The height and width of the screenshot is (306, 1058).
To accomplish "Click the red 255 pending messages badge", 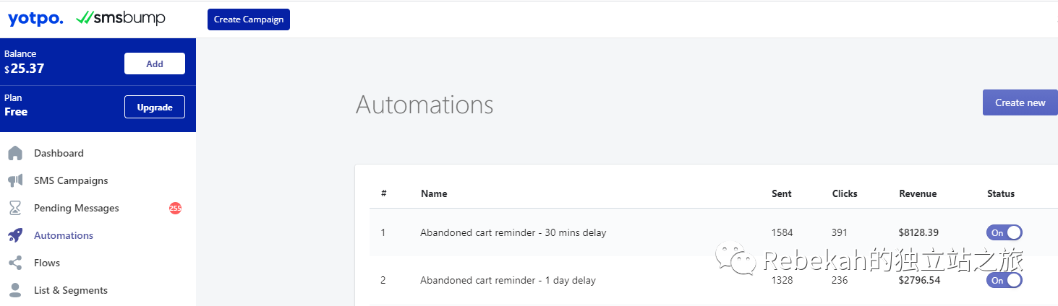I will 175,208.
